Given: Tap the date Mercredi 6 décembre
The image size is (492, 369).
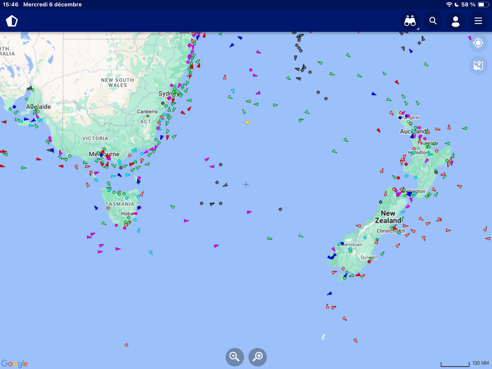Looking at the screenshot, I should pos(52,4).
